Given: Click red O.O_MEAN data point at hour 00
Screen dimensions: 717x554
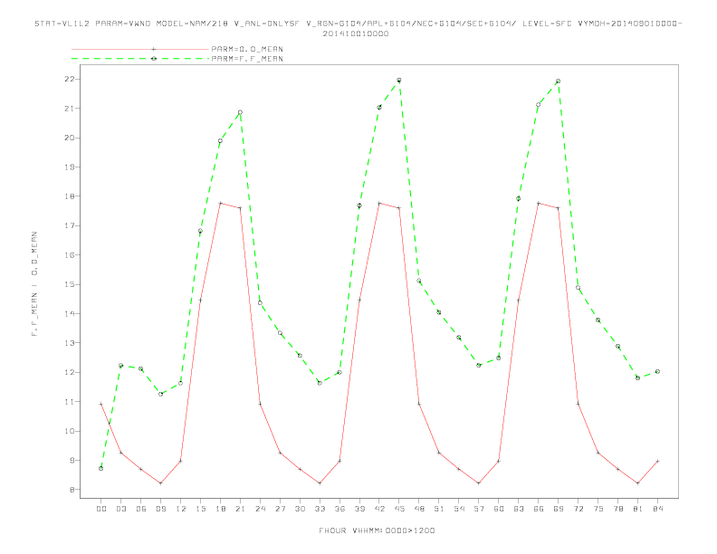Looking at the screenshot, I should [101, 404].
